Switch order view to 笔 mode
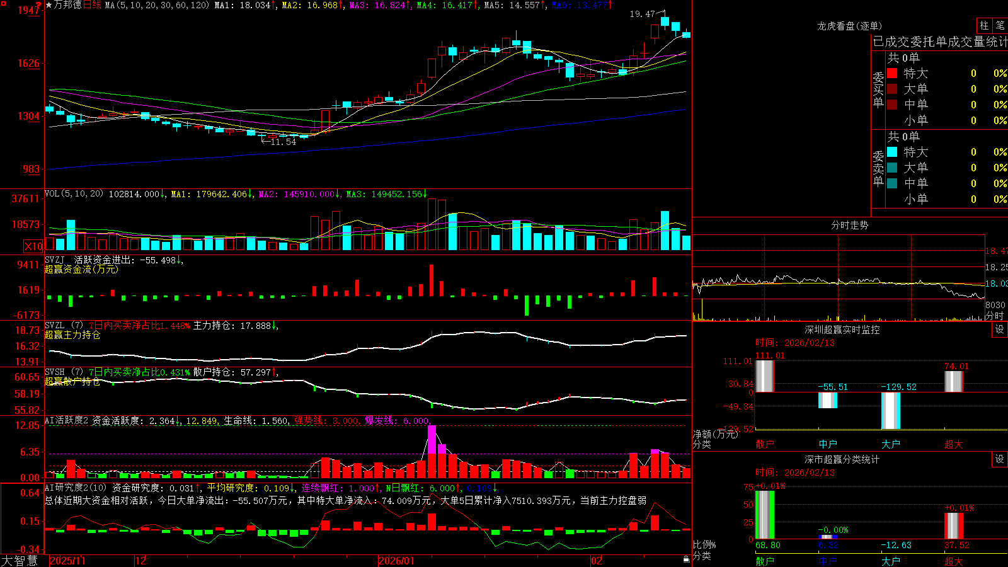The width and height of the screenshot is (1008, 567). [1000, 25]
